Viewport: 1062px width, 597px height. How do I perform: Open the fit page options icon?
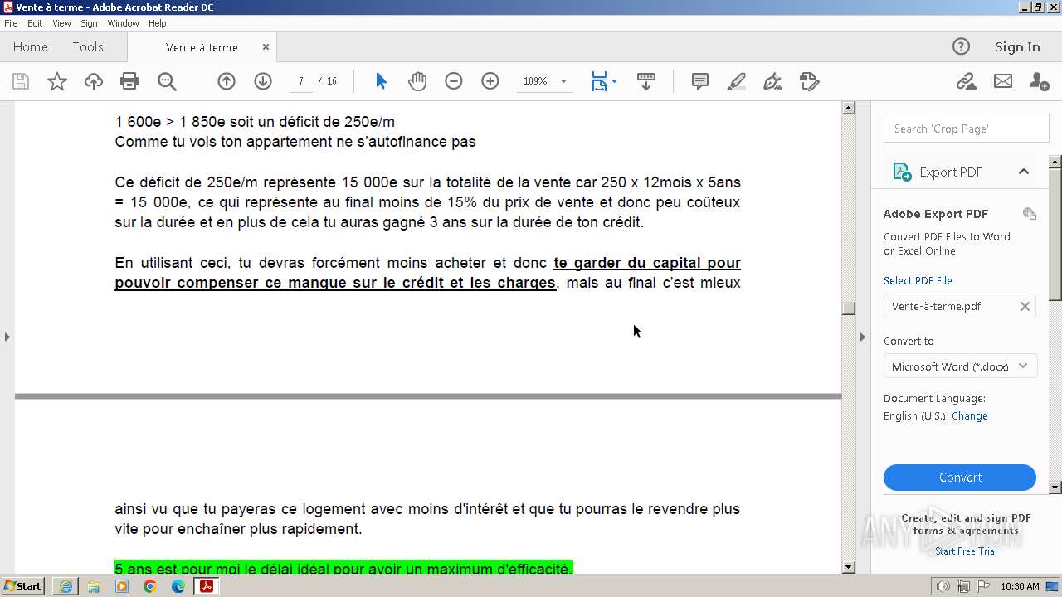click(599, 81)
